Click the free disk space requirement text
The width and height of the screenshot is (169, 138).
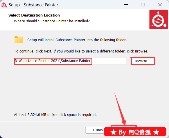55,115
